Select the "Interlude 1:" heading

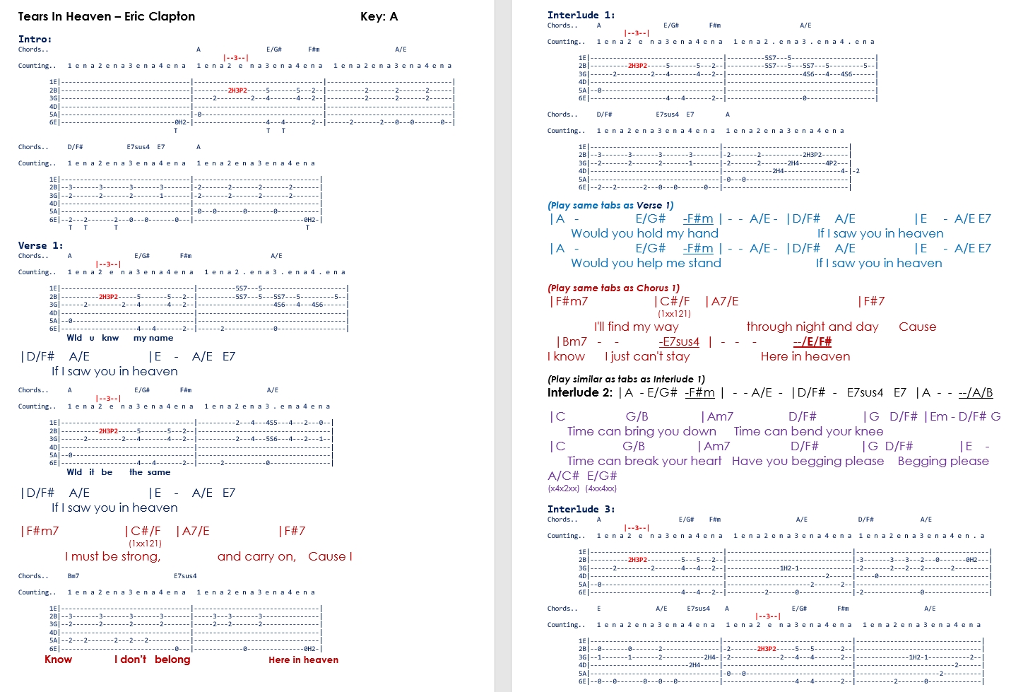pyautogui.click(x=581, y=15)
